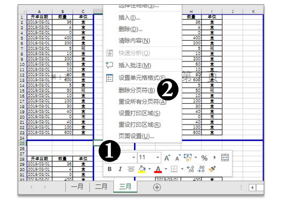
Task: Open the font size 11 dropdown
Action: point(158,158)
